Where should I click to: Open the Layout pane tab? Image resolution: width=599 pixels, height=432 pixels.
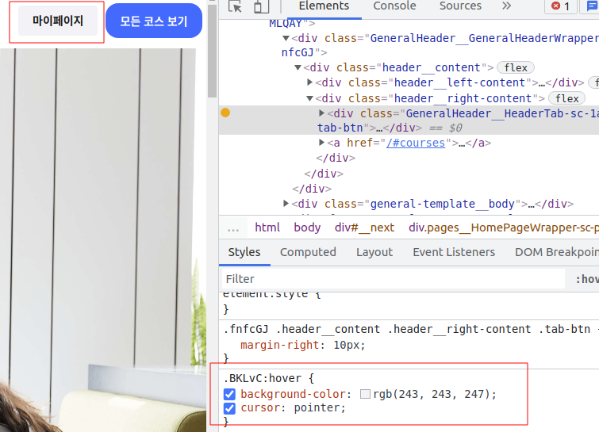coord(374,252)
